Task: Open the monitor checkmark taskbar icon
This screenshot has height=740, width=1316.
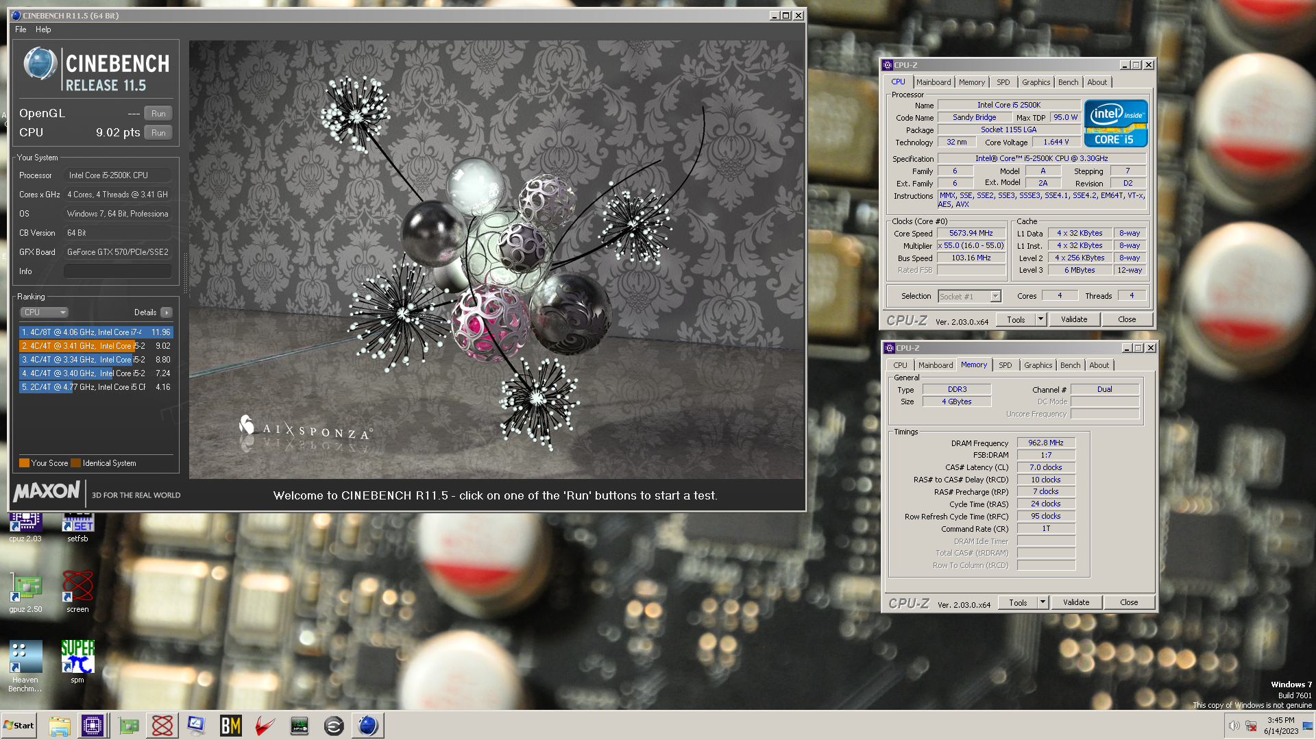Action: (197, 726)
